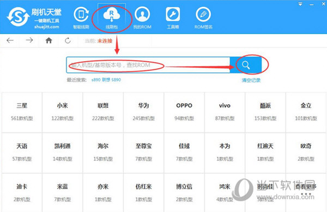327x212 pixels.
Task: Select the 线刷包 ROM package tab
Action: pyautogui.click(x=112, y=18)
